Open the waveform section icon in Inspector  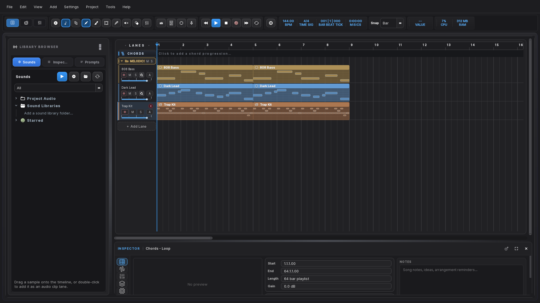coord(122,269)
